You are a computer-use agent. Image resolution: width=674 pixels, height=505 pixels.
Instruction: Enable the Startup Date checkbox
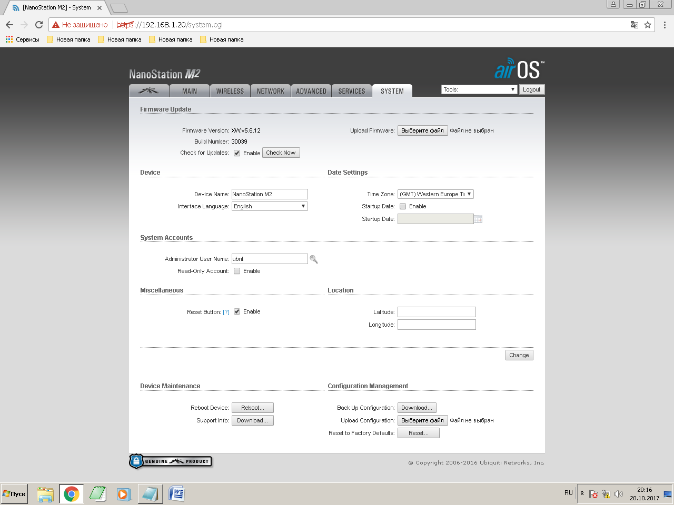(403, 206)
